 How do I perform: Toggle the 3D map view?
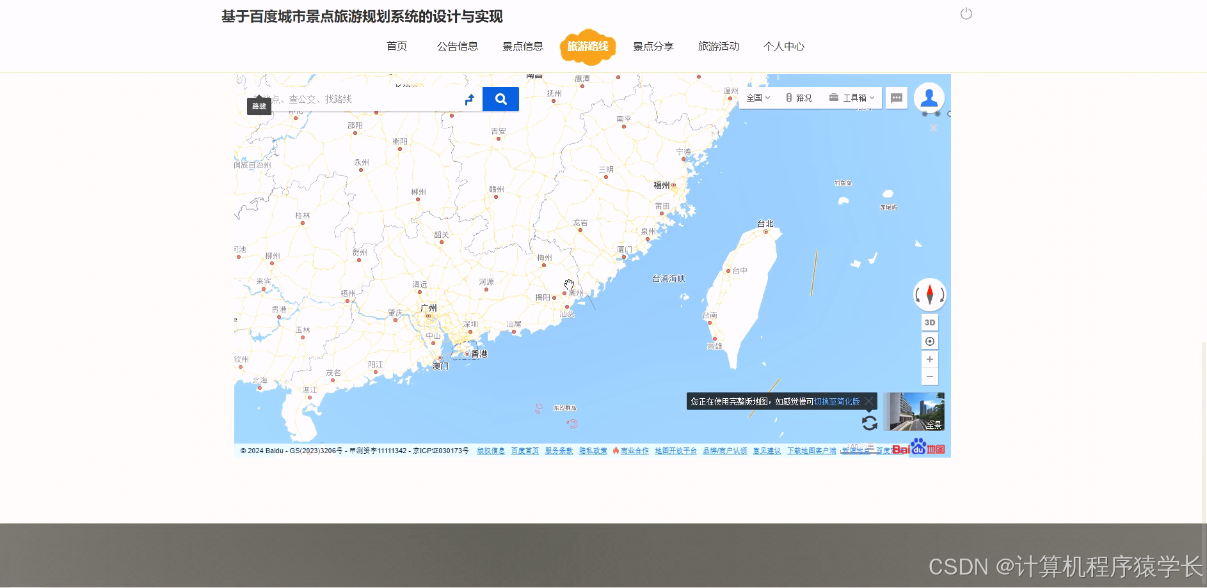[929, 321]
